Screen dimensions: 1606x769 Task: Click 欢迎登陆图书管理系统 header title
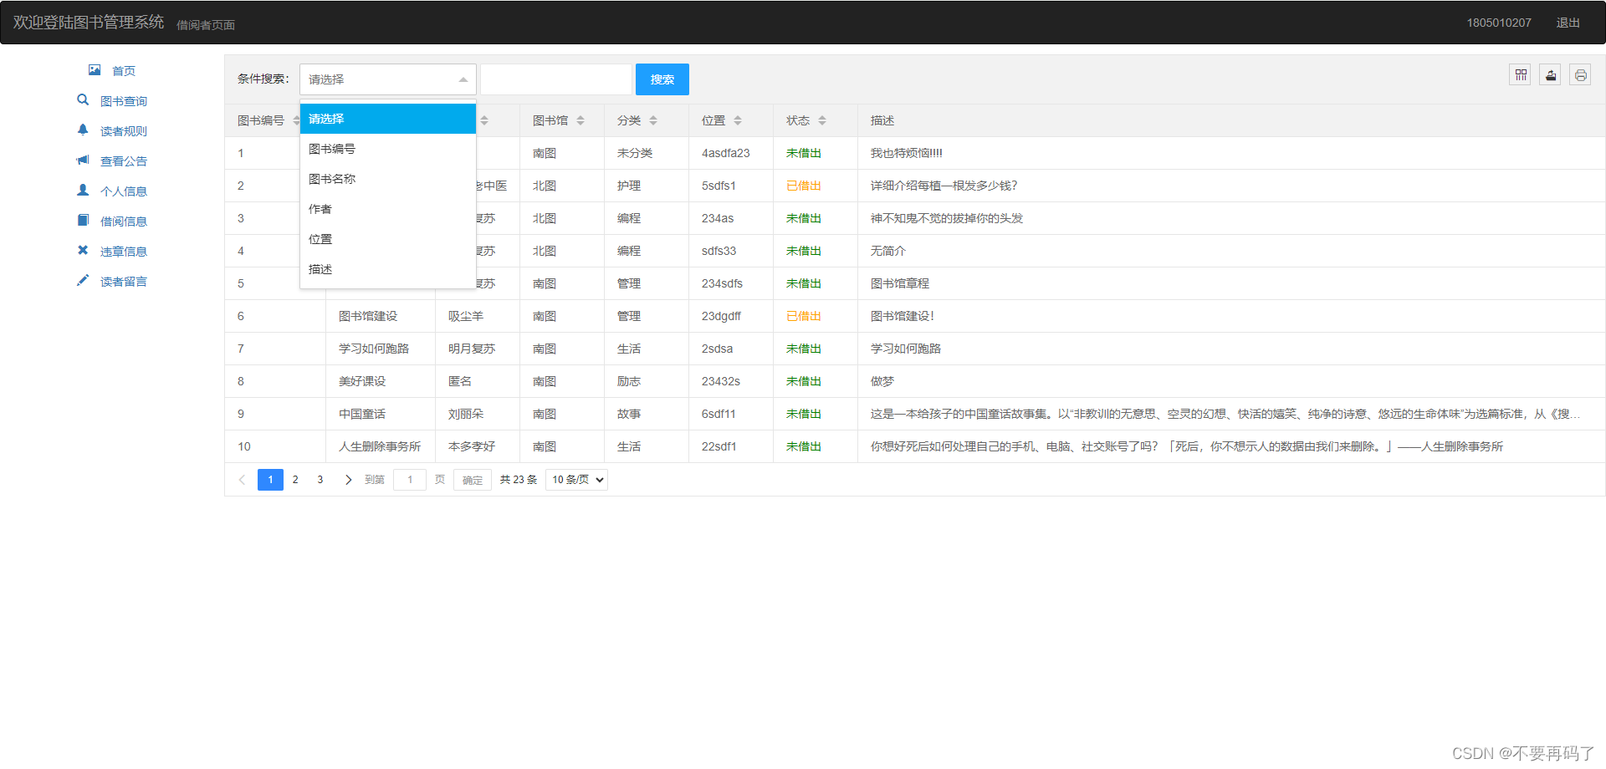[x=89, y=22]
